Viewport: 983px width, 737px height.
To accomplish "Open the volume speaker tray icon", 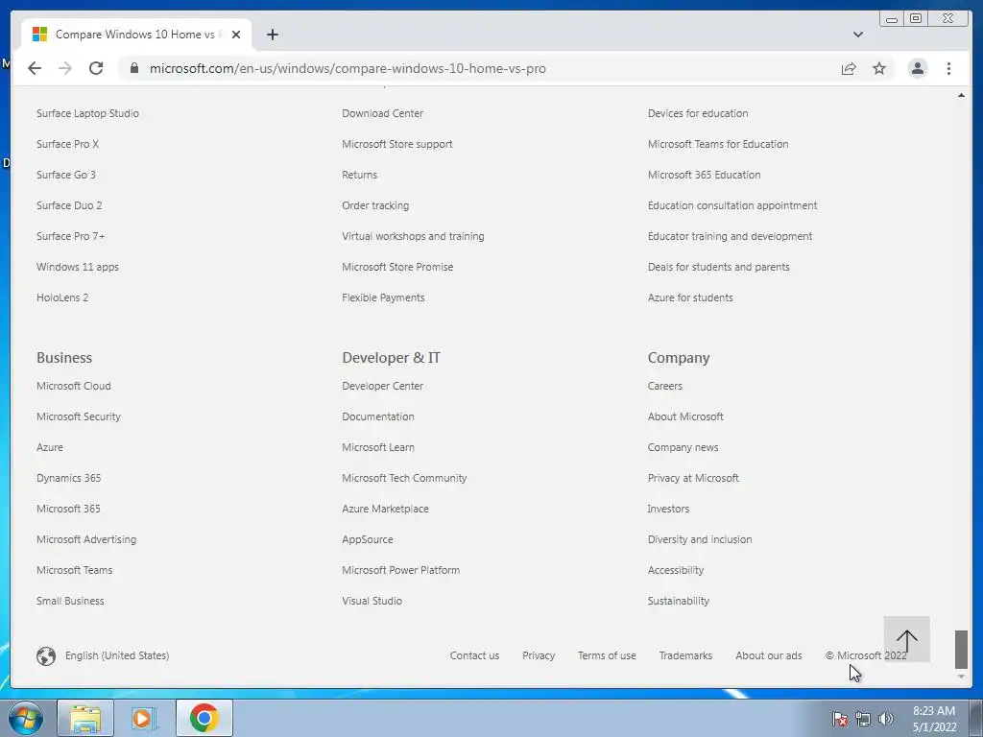I will click(x=885, y=719).
